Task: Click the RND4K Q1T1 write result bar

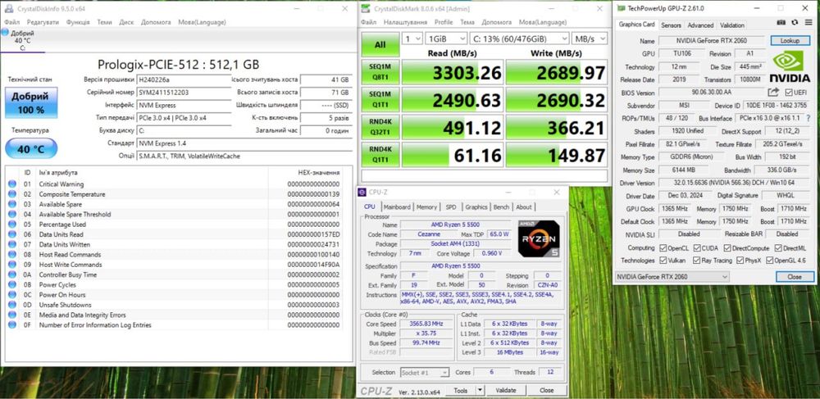Action: (x=557, y=155)
